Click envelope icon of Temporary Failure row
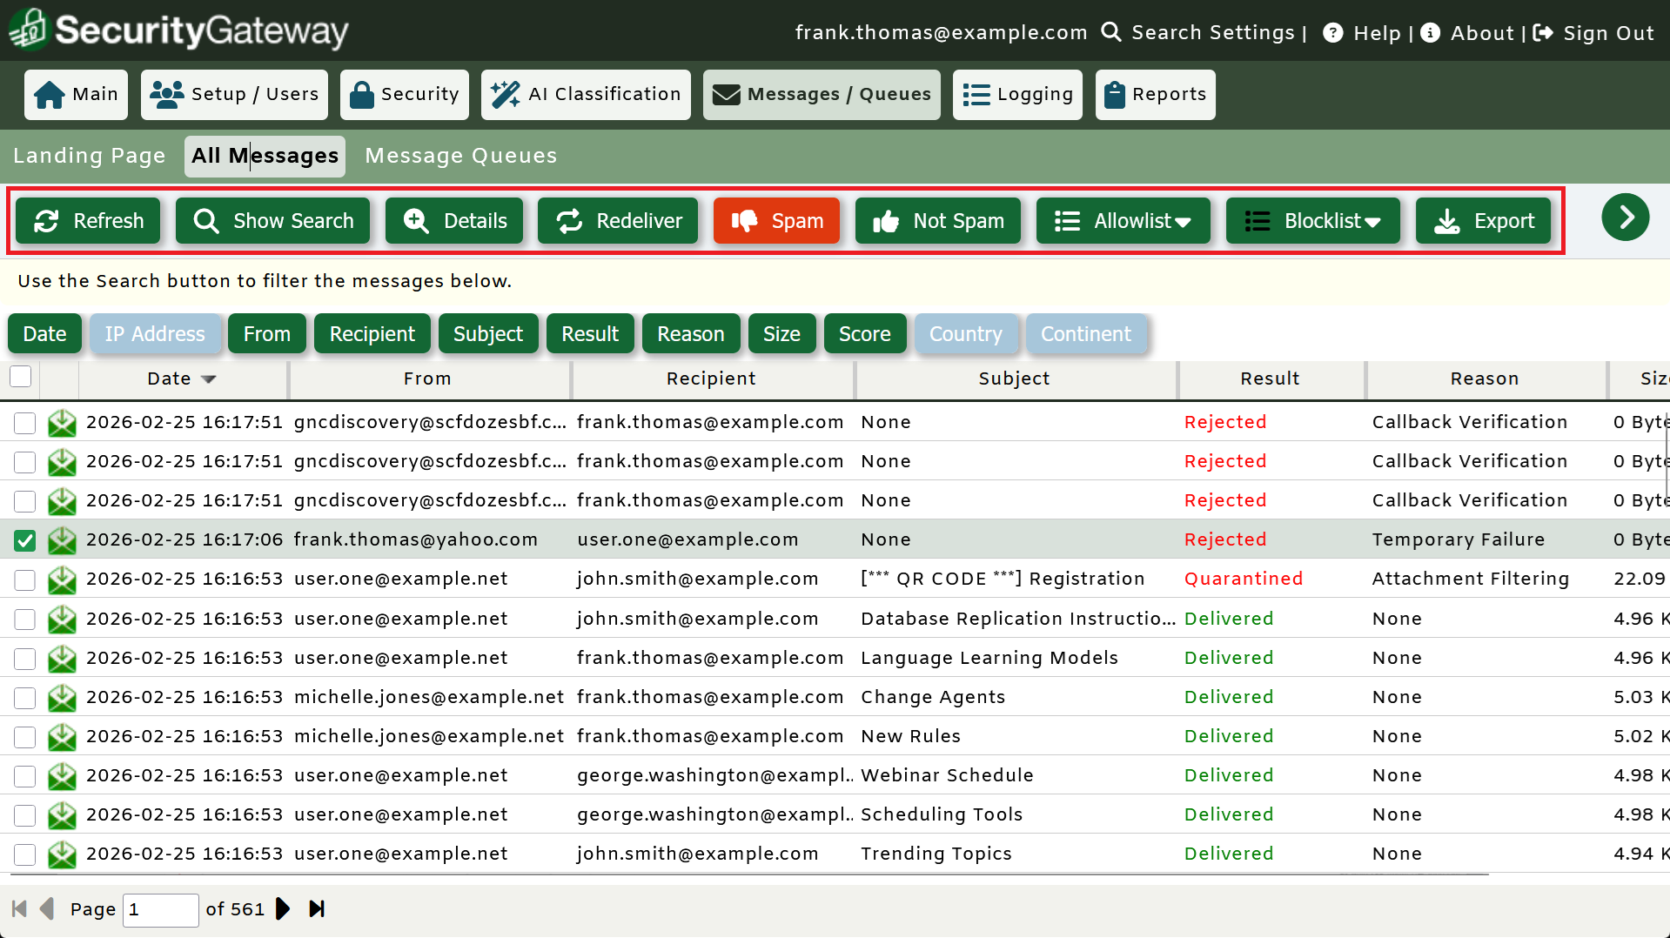This screenshot has width=1670, height=938. tap(62, 540)
